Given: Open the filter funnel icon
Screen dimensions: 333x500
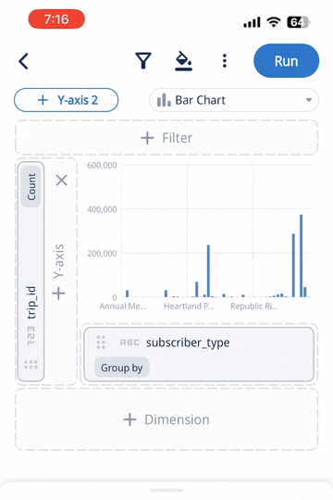Looking at the screenshot, I should [x=143, y=60].
